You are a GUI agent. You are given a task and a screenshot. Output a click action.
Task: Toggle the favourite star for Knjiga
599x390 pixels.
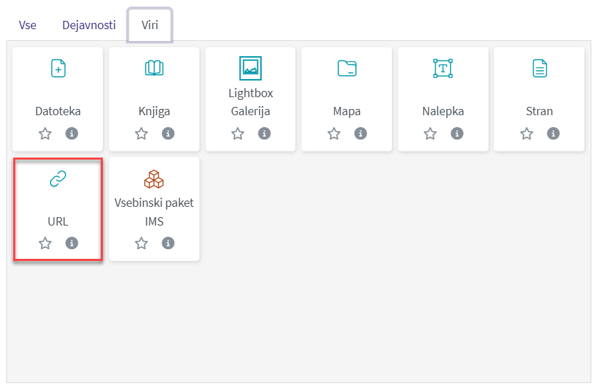click(x=141, y=133)
